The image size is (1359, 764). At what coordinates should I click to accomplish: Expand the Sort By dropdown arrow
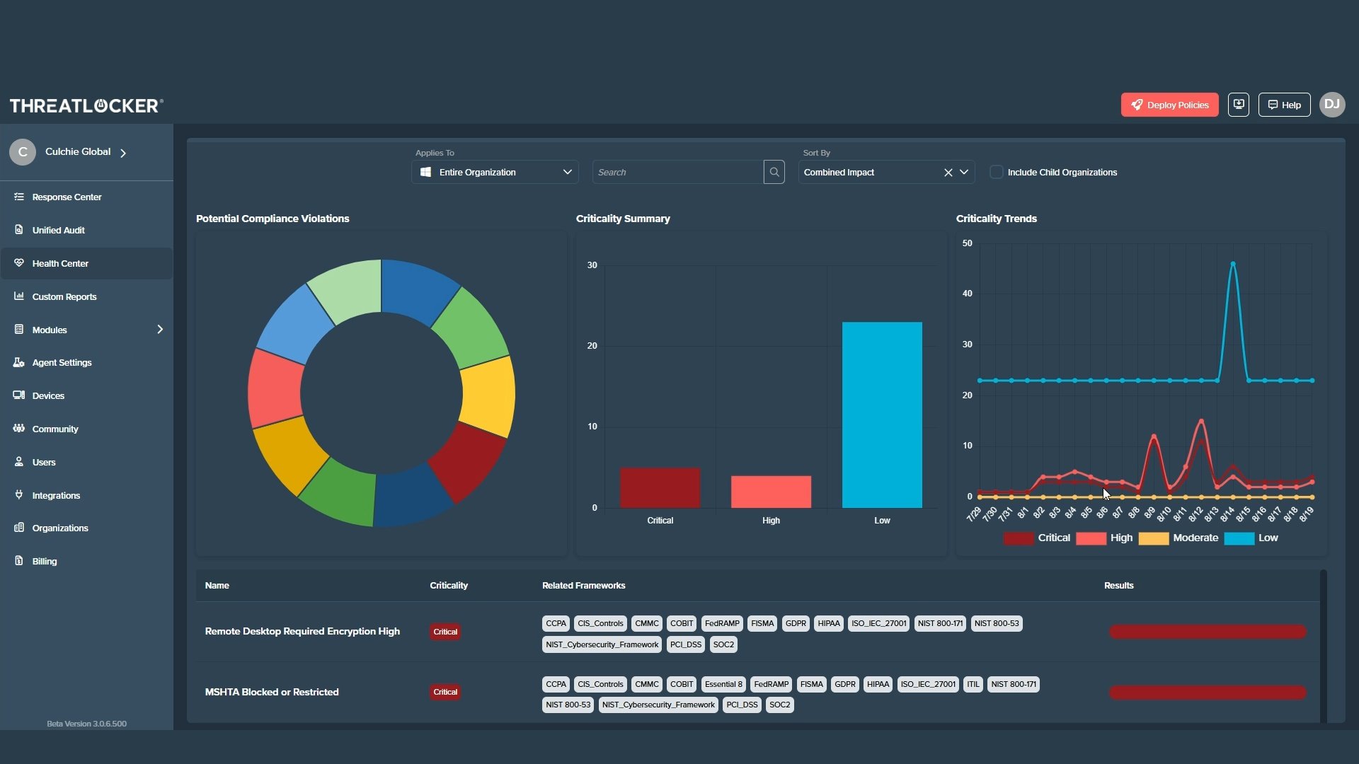(964, 173)
